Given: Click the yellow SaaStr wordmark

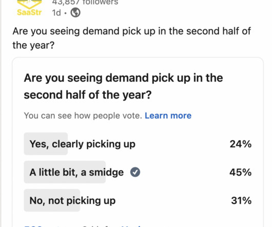Looking at the screenshot, I should click(29, 12).
